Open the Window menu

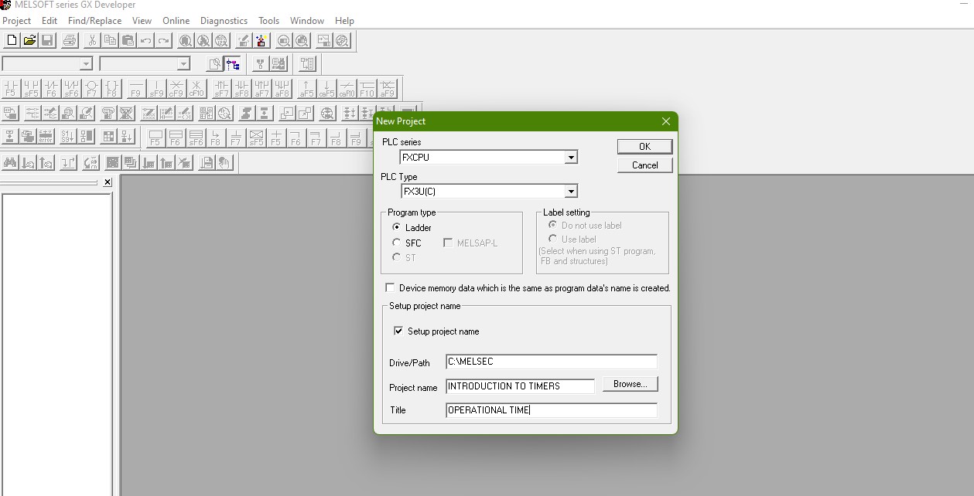coord(307,21)
